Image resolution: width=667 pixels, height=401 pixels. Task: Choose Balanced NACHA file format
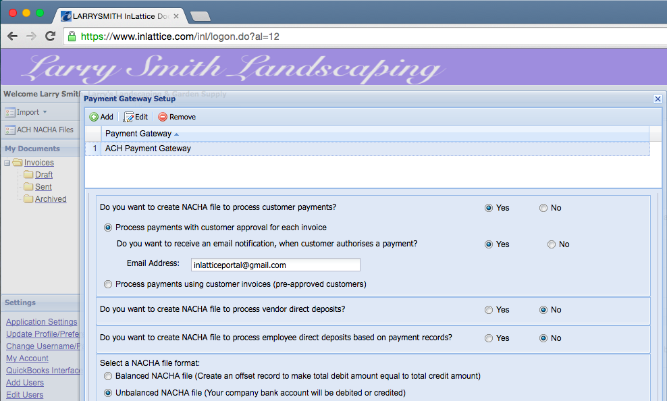click(108, 376)
